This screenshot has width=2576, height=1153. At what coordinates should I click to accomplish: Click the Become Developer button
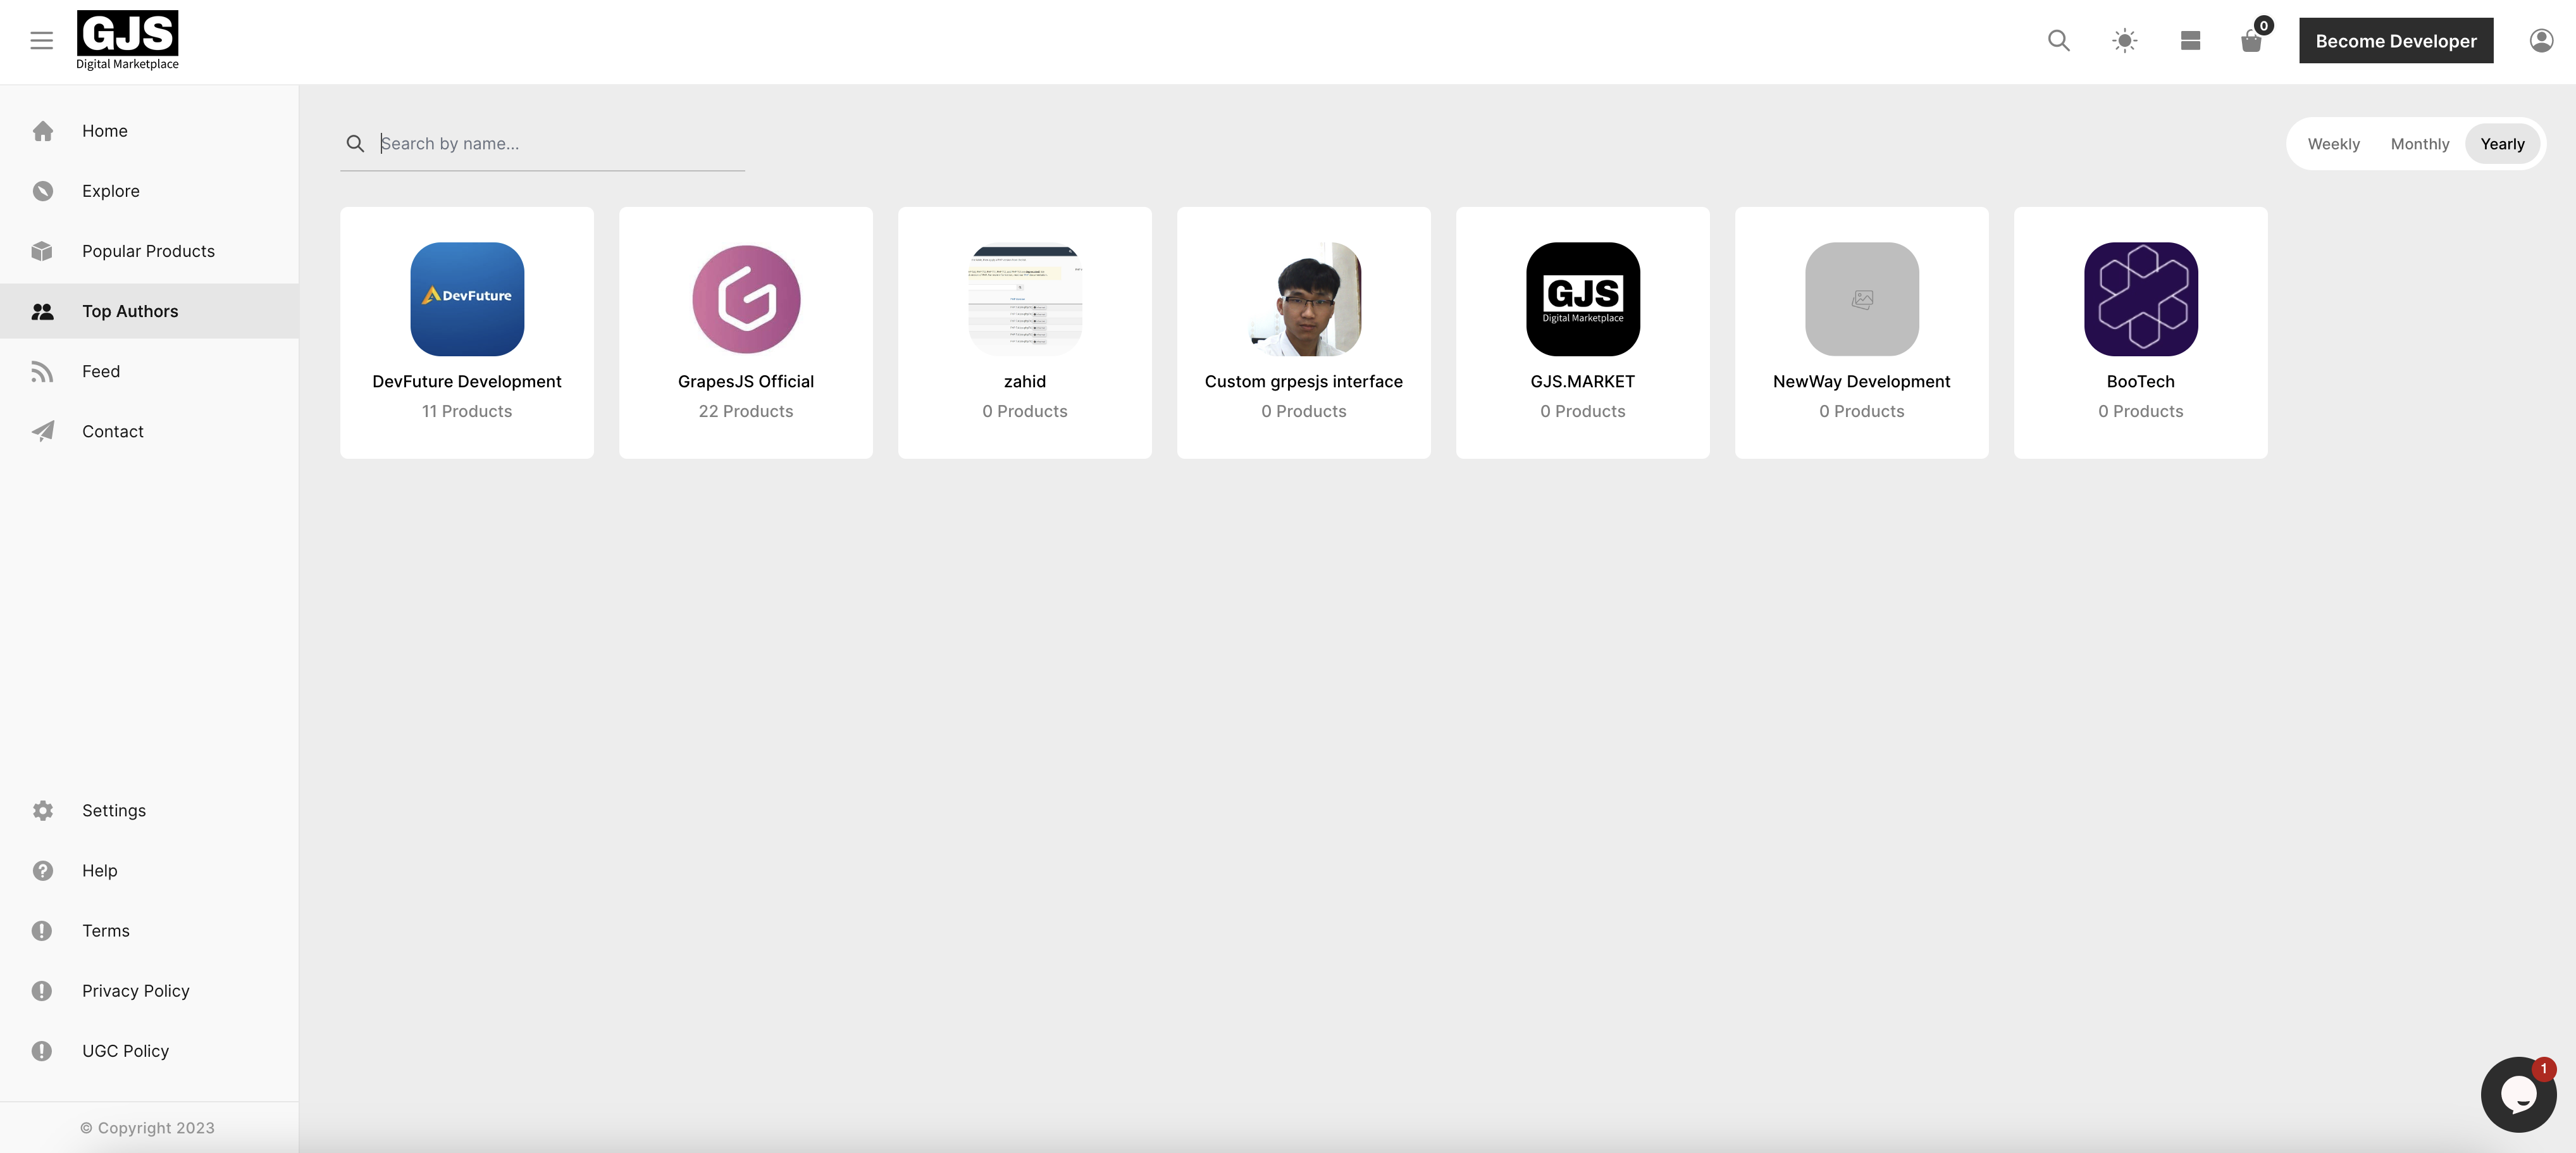coord(2396,41)
